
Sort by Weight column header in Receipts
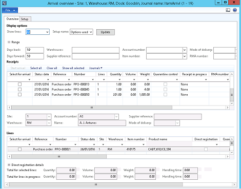click(145, 74)
